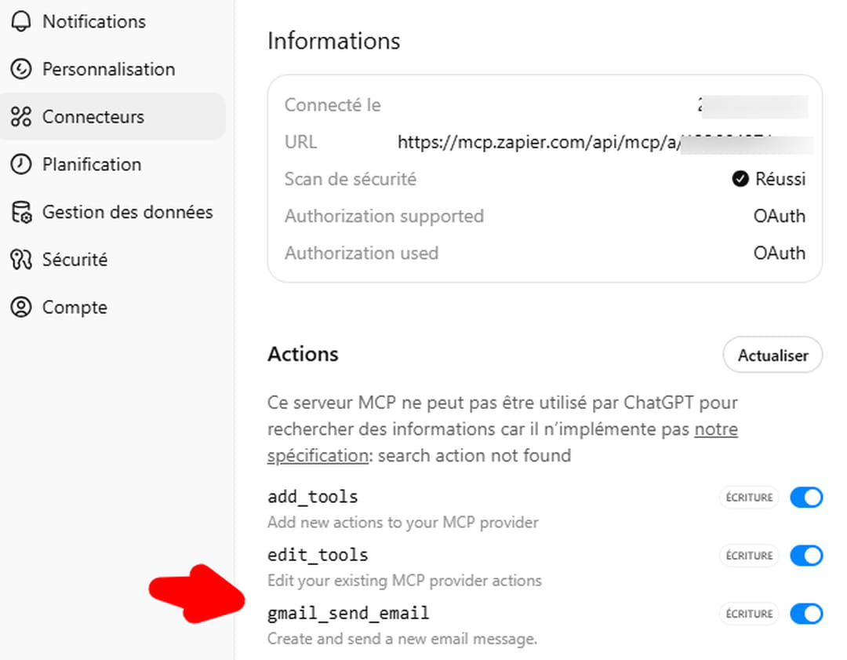Select the gmail_send_email action name
Image resolution: width=847 pixels, height=660 pixels.
(348, 613)
